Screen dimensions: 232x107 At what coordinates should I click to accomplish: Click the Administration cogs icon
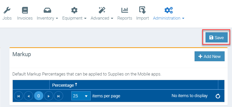pos(168,10)
